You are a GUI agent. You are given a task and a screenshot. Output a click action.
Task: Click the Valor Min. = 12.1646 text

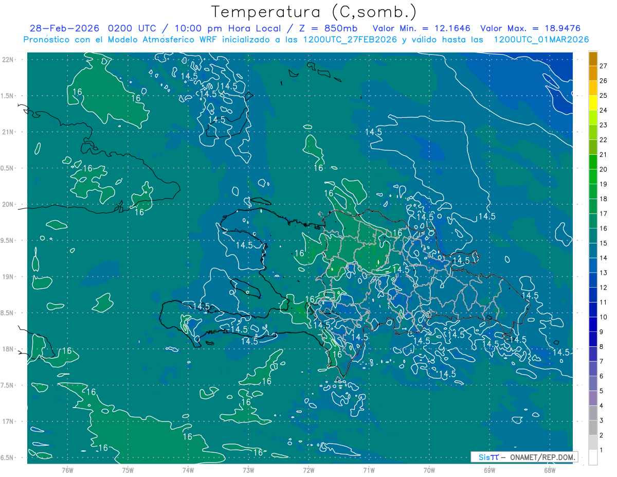click(x=421, y=28)
